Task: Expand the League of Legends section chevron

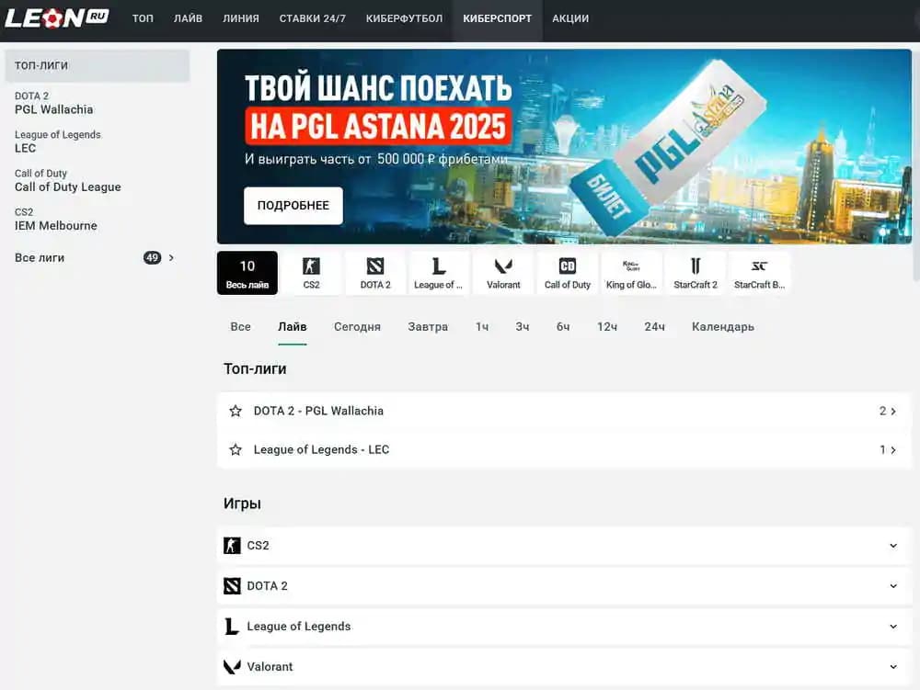Action: point(893,627)
